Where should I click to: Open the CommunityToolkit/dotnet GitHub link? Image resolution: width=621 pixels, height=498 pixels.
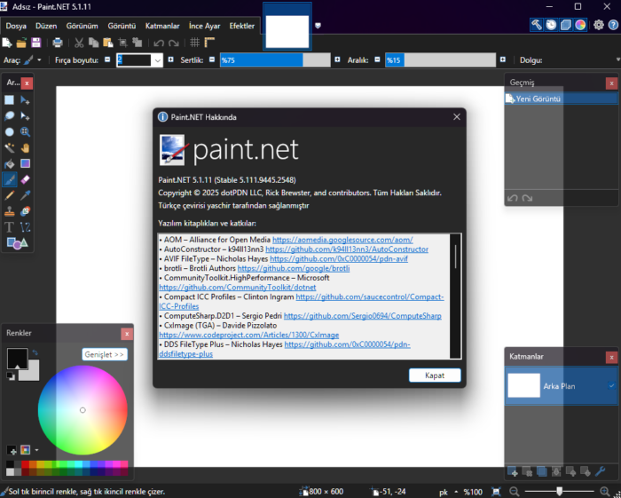tap(238, 288)
